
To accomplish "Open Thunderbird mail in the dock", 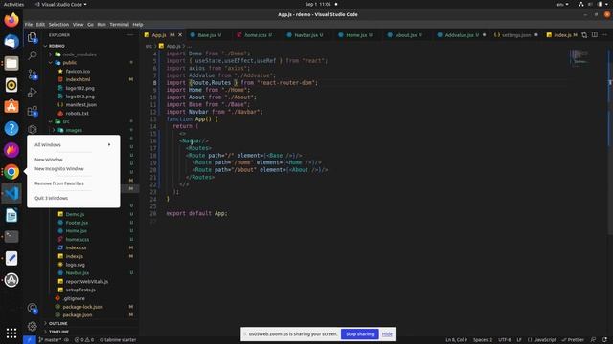I will (x=11, y=41).
